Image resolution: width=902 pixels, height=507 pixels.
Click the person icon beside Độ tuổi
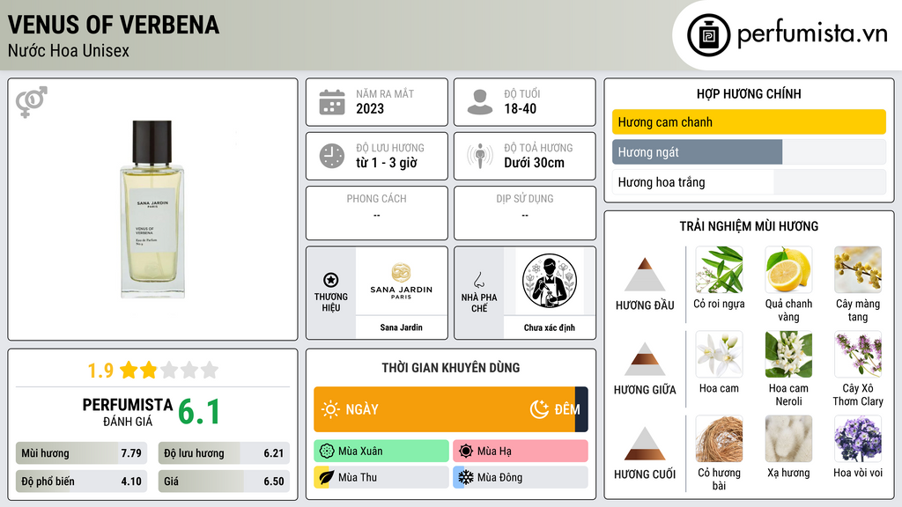click(x=480, y=102)
